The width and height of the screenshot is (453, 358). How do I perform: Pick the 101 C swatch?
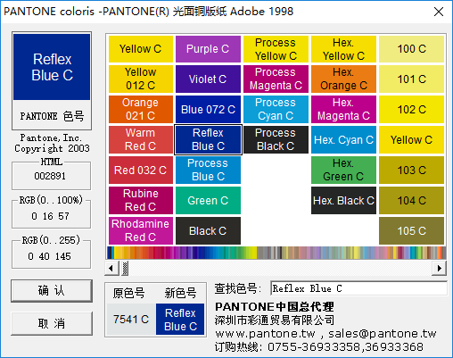[x=411, y=79]
